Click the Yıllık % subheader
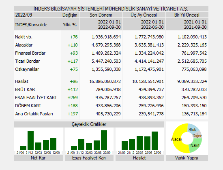The image size is (223, 170). coord(70,25)
